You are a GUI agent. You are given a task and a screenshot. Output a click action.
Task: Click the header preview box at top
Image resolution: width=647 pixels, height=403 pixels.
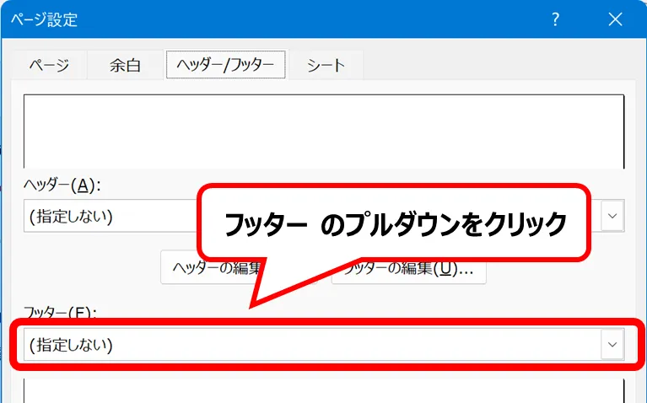324,131
